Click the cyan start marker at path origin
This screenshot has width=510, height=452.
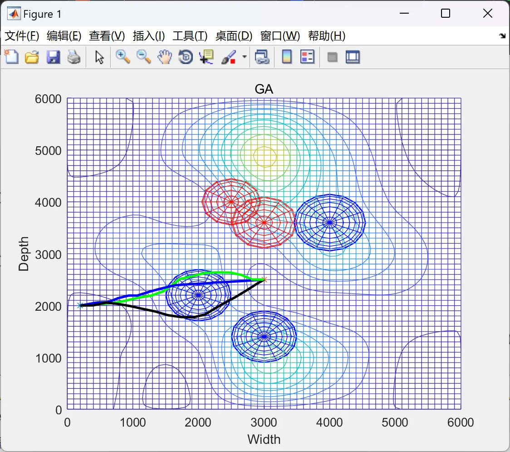click(x=80, y=305)
